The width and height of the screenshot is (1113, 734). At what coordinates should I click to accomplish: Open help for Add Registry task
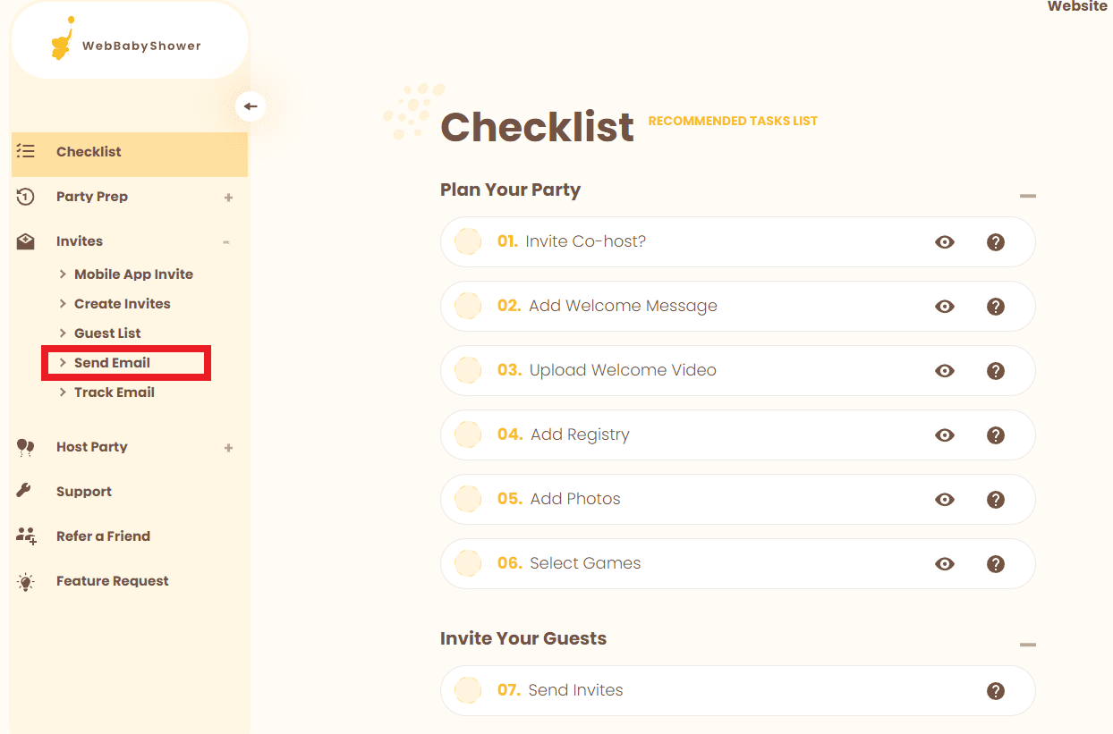(995, 434)
